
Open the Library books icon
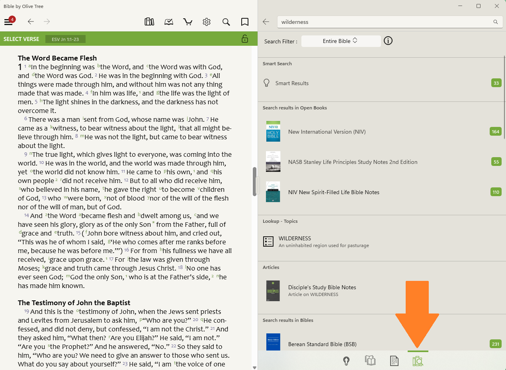pos(149,22)
